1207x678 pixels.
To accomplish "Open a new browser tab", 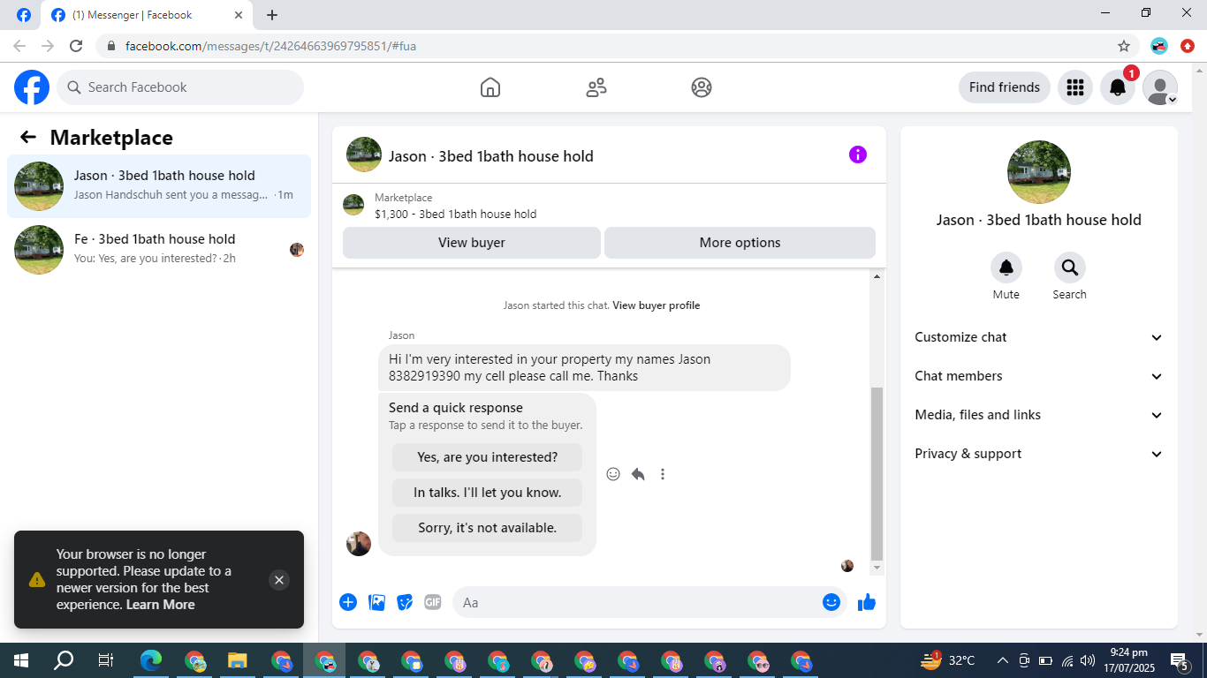I will tap(272, 15).
